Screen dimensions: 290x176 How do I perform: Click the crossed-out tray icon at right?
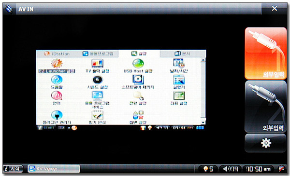pos(282,168)
